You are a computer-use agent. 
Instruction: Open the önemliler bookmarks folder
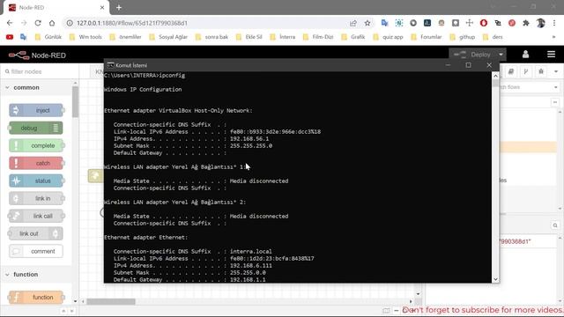click(x=125, y=37)
